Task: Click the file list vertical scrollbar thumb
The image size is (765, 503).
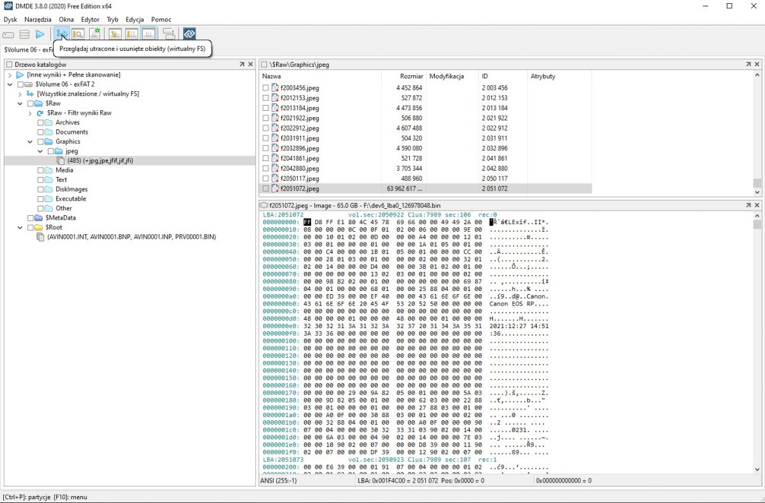Action: click(757, 183)
